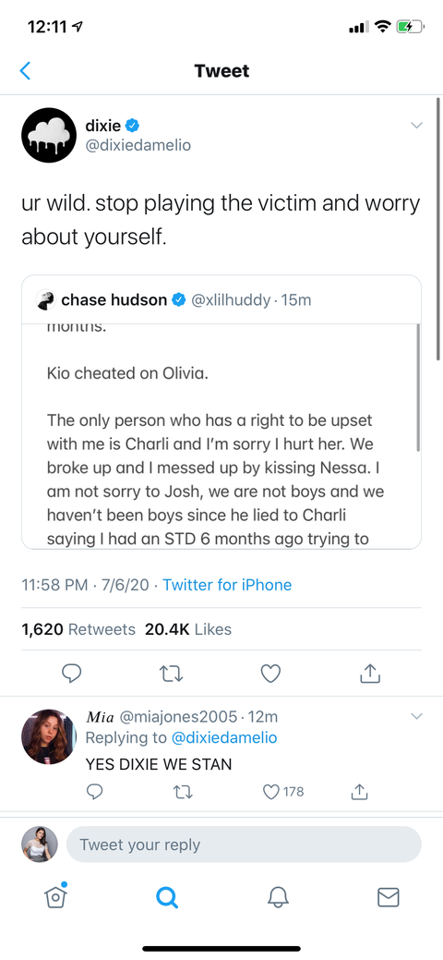The width and height of the screenshot is (443, 960).
Task: Share dixie's tweet via the share icon
Action: pos(370,674)
